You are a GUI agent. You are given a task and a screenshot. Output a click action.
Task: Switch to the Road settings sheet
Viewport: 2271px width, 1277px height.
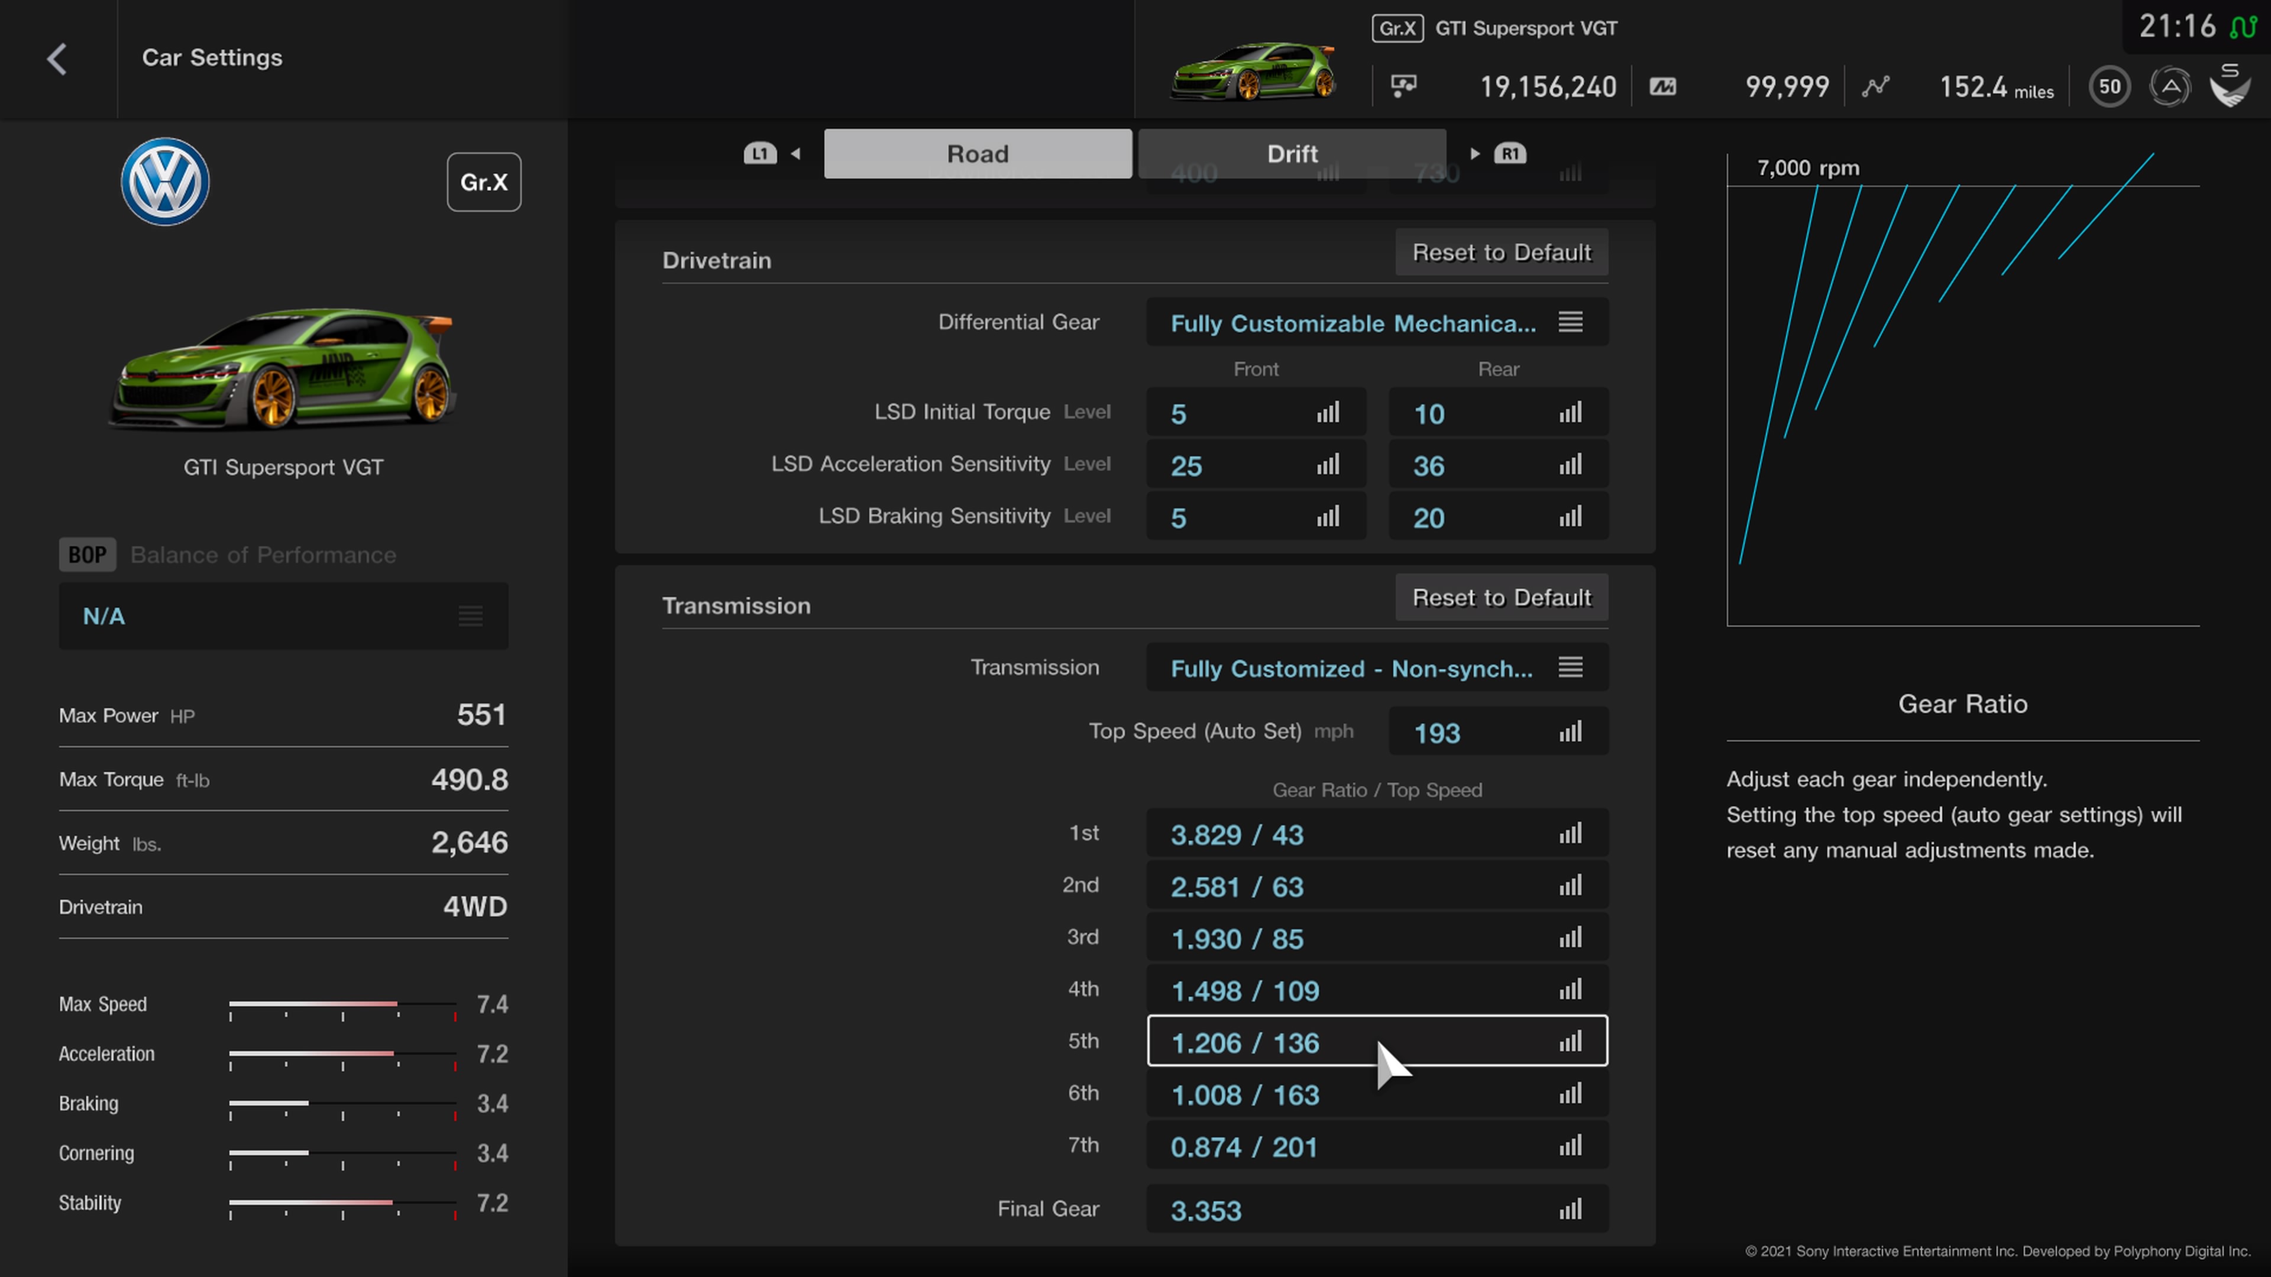click(x=978, y=153)
